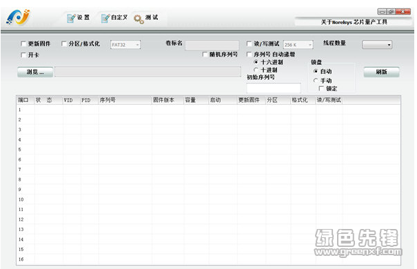Select port row 8
Screen dimensions: 417x269
pyautogui.click(x=208, y=179)
